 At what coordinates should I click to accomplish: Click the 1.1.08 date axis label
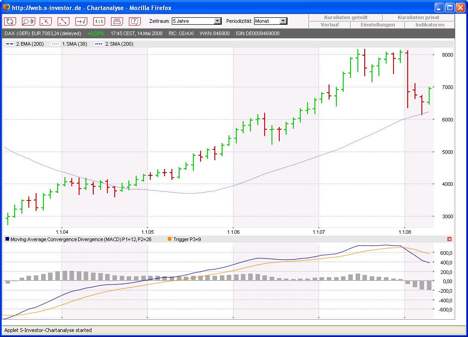point(405,232)
